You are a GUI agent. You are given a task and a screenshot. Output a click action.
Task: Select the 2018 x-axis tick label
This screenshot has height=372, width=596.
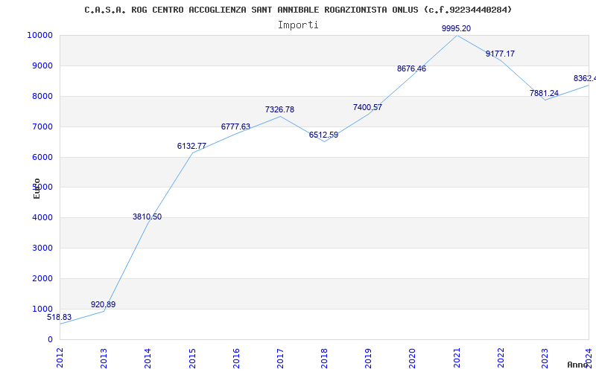click(324, 358)
